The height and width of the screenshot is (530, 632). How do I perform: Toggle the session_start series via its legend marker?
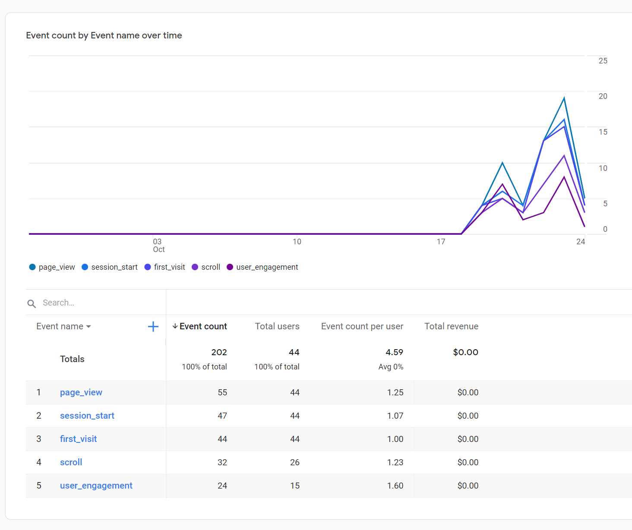coord(85,267)
